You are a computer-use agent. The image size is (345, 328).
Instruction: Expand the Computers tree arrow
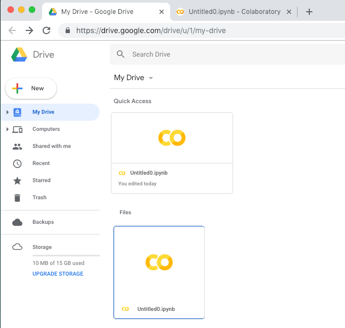[x=7, y=129]
